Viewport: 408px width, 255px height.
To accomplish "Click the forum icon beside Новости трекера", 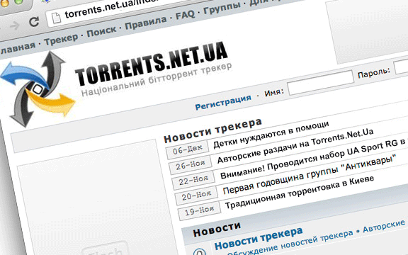I will 200,251.
